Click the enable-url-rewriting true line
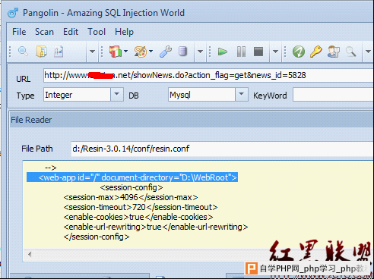 coord(156,227)
